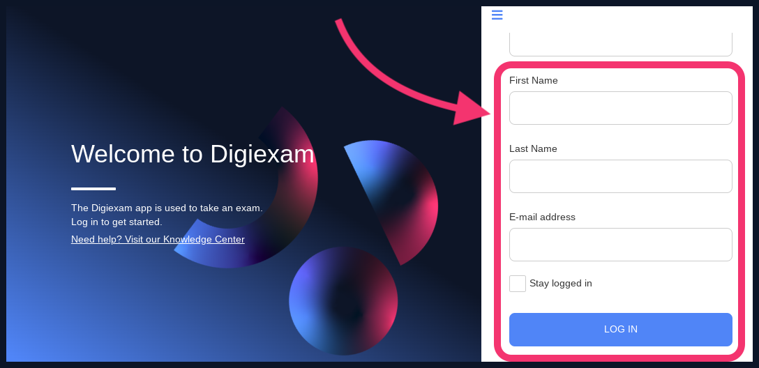This screenshot has width=759, height=368.
Task: Click the Last Name input field
Action: pyautogui.click(x=621, y=176)
